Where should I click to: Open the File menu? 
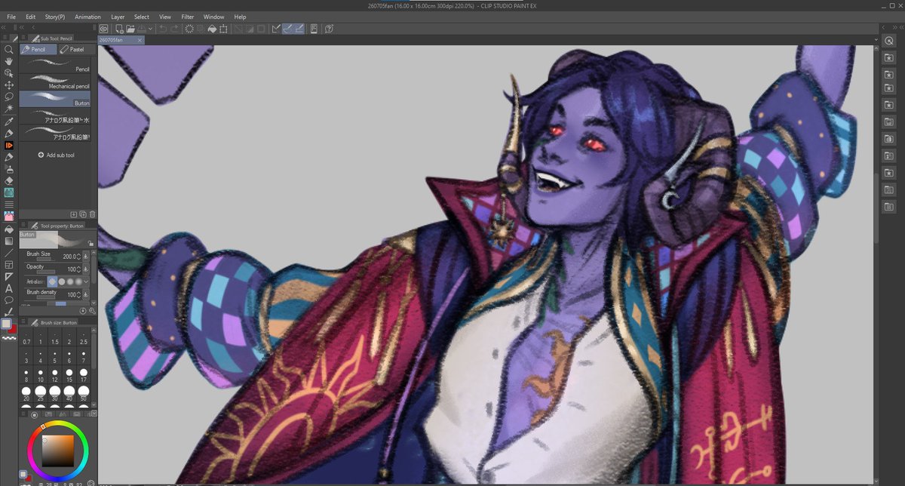coord(11,17)
